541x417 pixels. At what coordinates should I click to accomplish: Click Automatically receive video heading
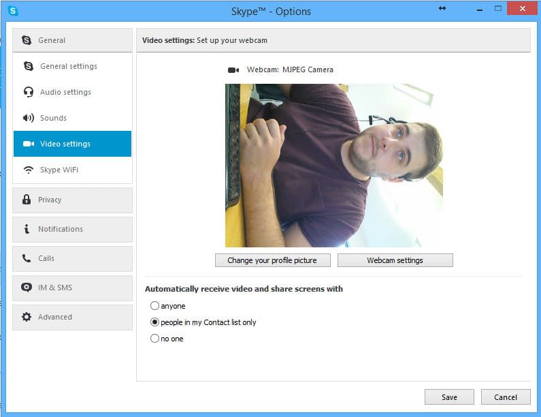click(x=244, y=289)
